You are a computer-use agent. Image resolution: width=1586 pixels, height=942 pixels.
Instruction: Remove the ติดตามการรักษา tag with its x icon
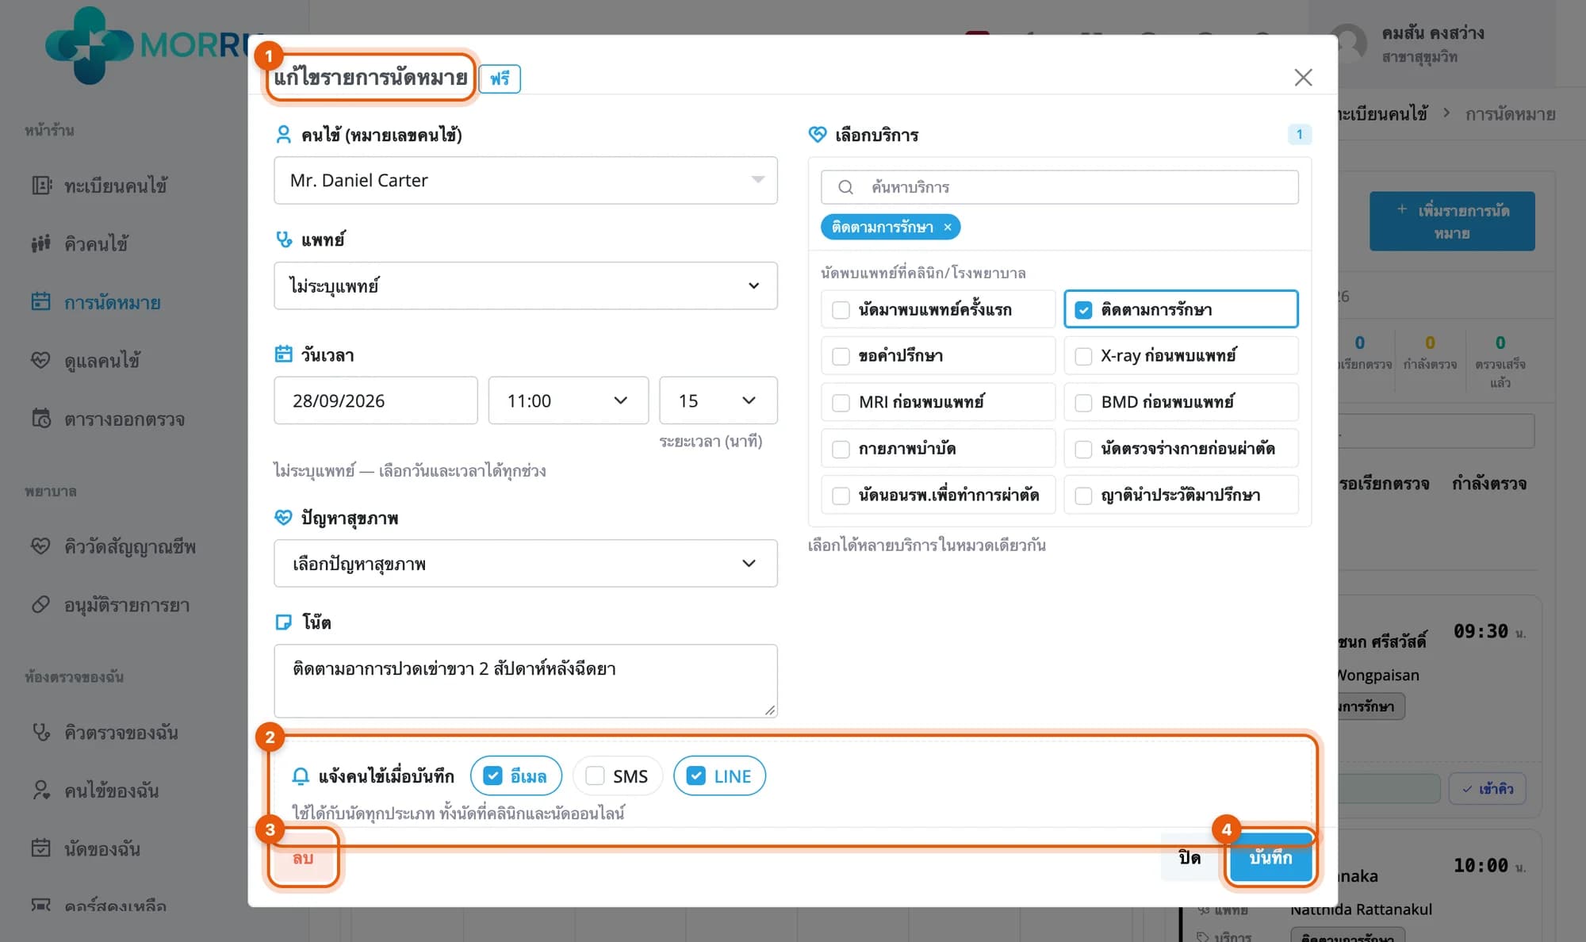(948, 228)
